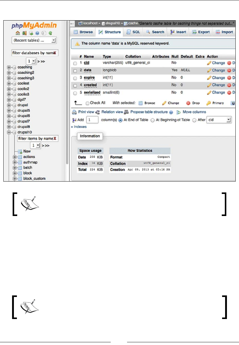Switch to the Import tab

coord(224,32)
